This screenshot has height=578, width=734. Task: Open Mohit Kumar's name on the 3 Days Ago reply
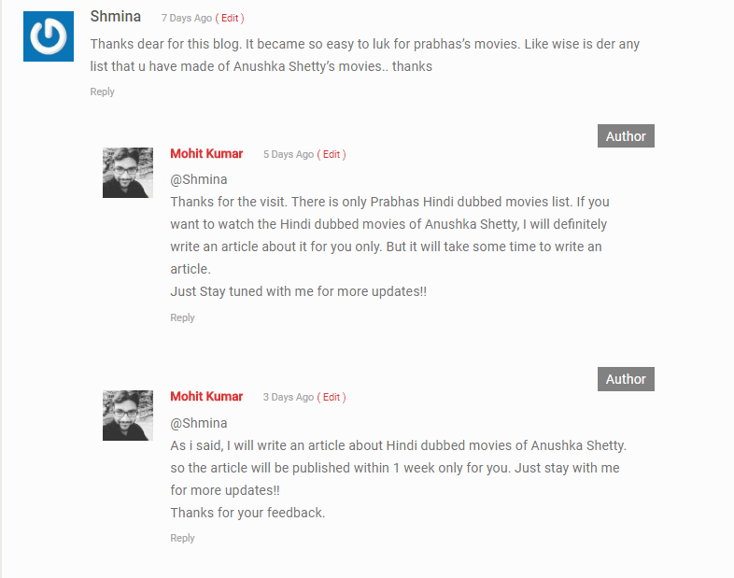click(206, 396)
